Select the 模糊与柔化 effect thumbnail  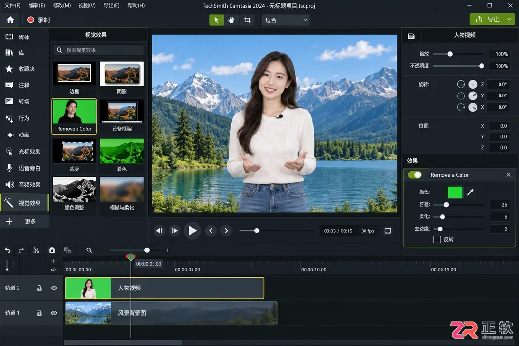122,194
